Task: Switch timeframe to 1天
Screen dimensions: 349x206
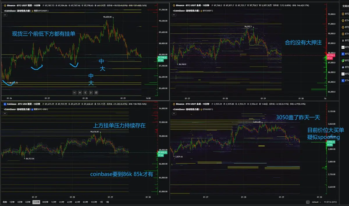Action: point(101,202)
